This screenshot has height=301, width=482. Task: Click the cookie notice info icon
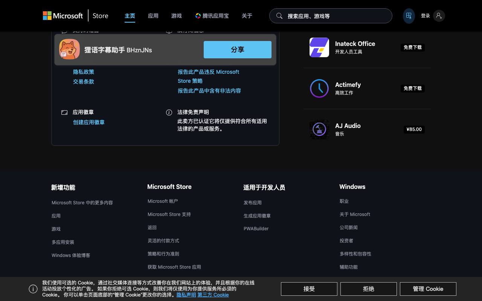pyautogui.click(x=33, y=289)
